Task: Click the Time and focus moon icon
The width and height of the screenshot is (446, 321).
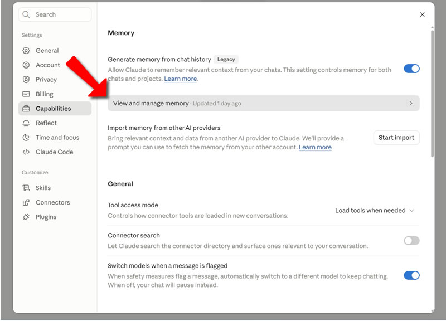Action: tap(26, 138)
